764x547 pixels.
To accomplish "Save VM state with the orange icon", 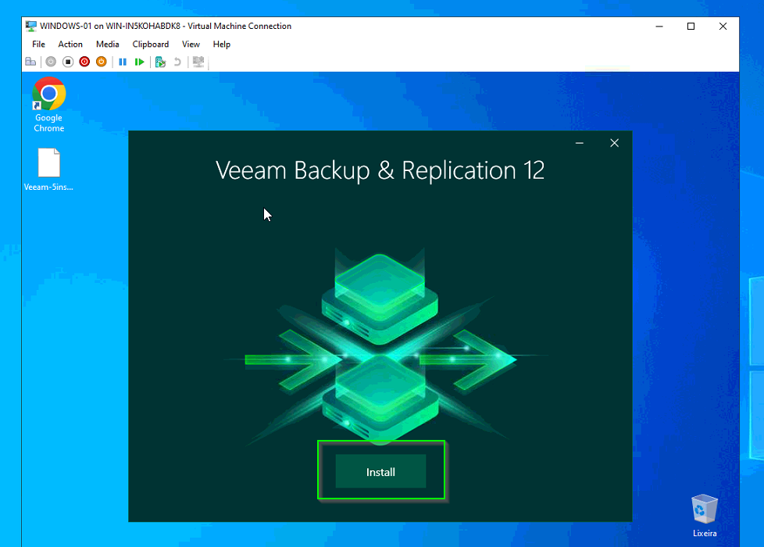I will pos(102,62).
